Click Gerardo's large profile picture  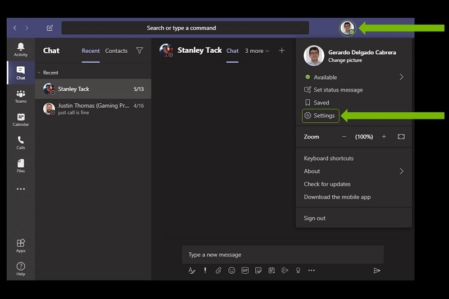(x=314, y=56)
